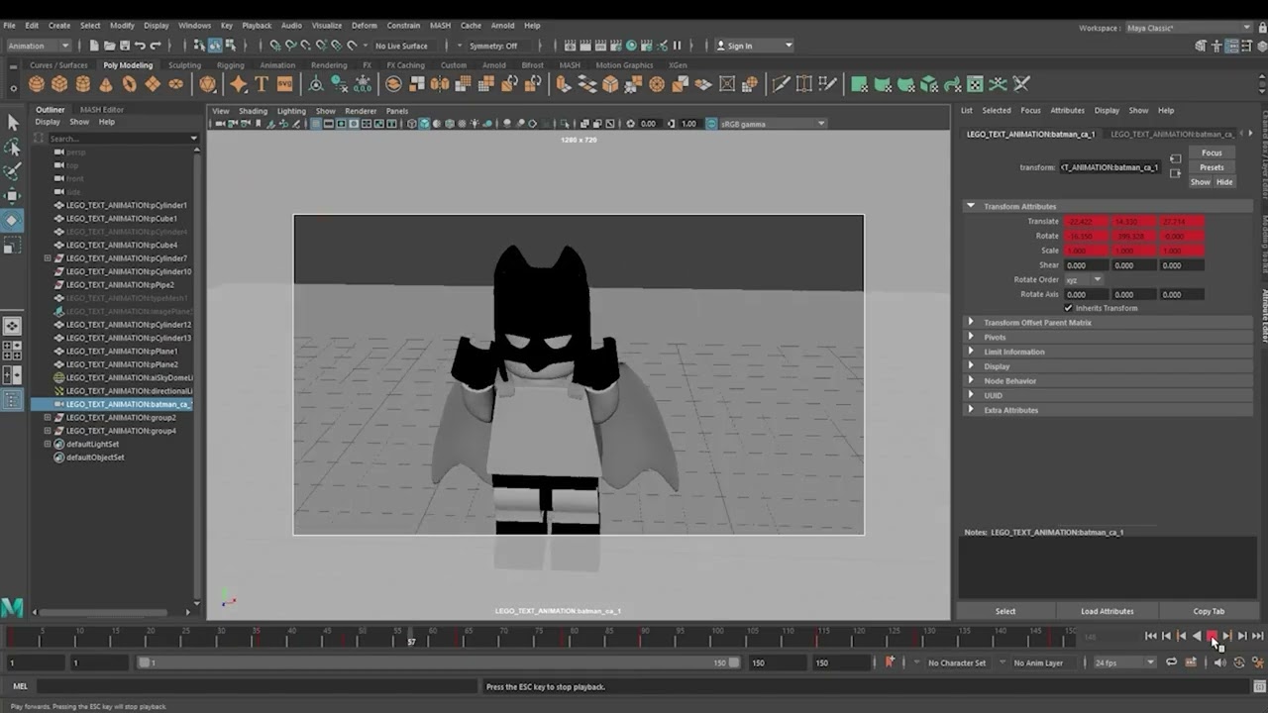1268x713 pixels.
Task: Click the New Scene icon
Action: coord(94,46)
